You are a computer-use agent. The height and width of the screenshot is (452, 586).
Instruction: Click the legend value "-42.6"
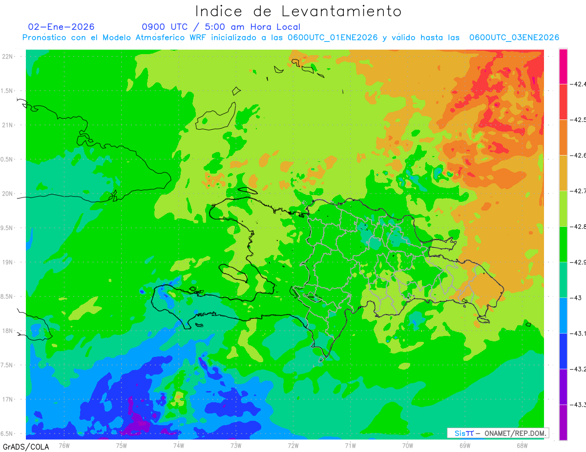pos(578,156)
